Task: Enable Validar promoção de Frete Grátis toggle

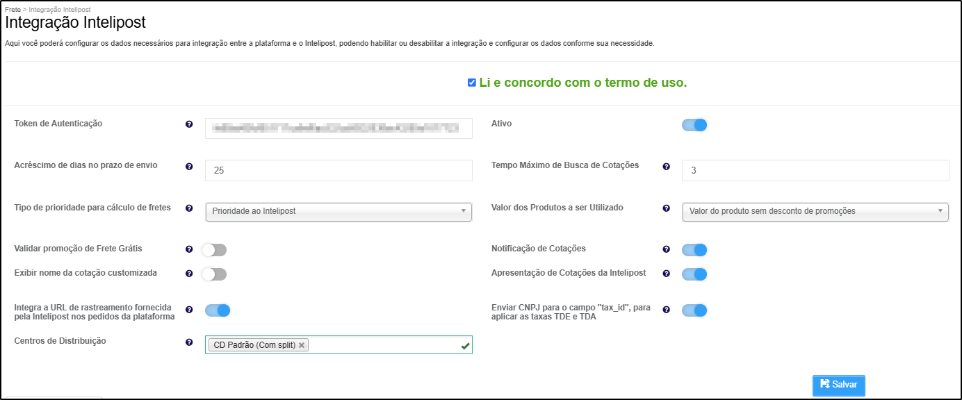Action: click(214, 250)
